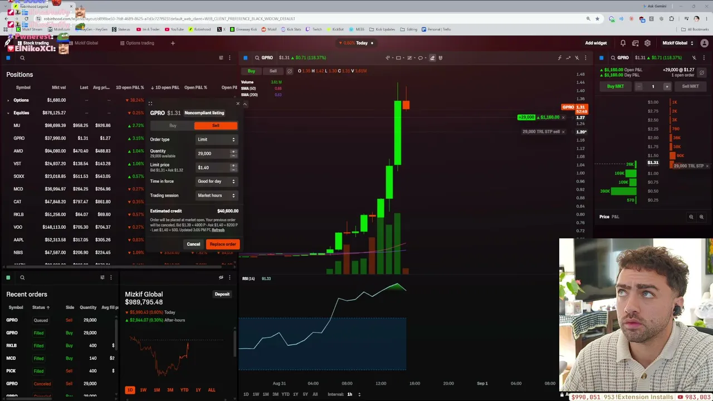Open the chart indicators function icon

pyautogui.click(x=560, y=57)
